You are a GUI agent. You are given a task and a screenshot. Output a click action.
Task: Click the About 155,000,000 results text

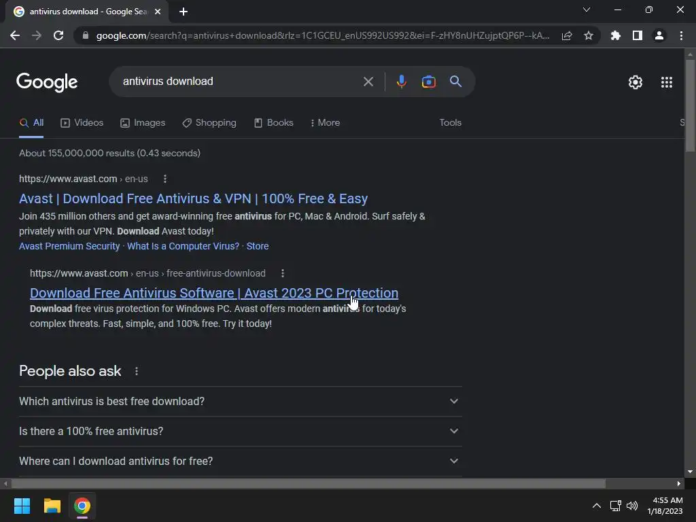tap(109, 153)
